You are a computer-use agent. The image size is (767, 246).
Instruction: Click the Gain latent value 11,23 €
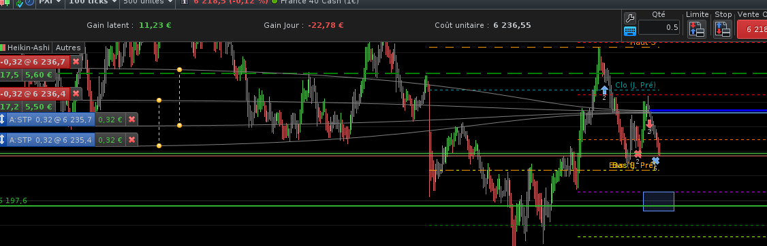click(x=155, y=25)
